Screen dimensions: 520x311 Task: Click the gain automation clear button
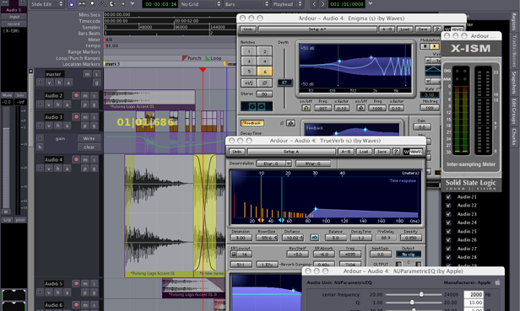89,147
